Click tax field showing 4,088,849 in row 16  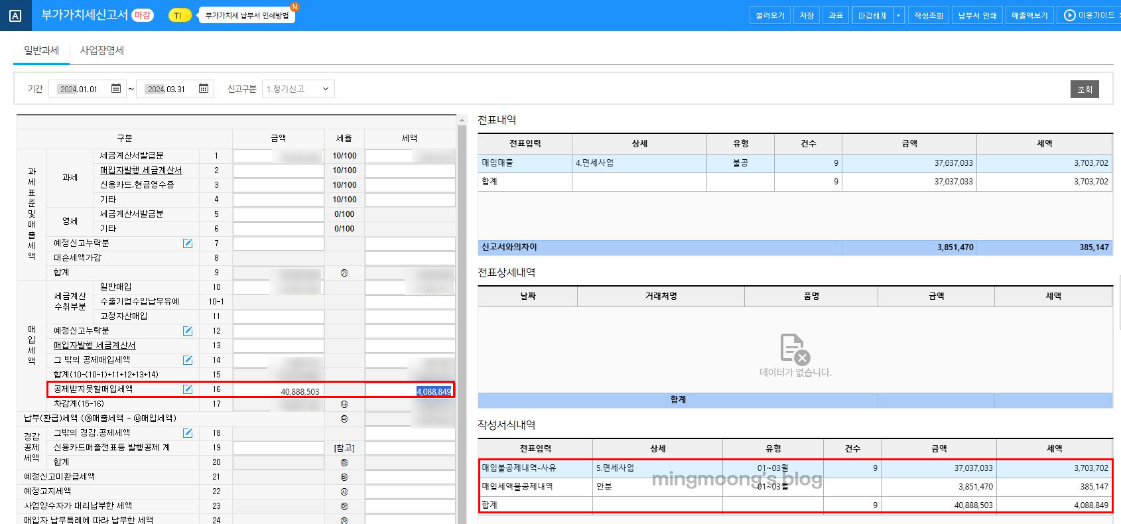click(409, 391)
